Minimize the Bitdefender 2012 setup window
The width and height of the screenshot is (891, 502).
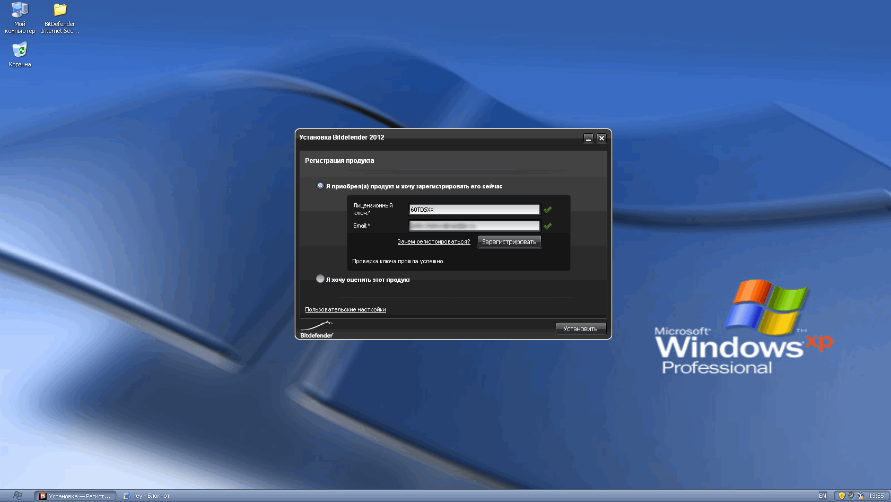pos(588,138)
